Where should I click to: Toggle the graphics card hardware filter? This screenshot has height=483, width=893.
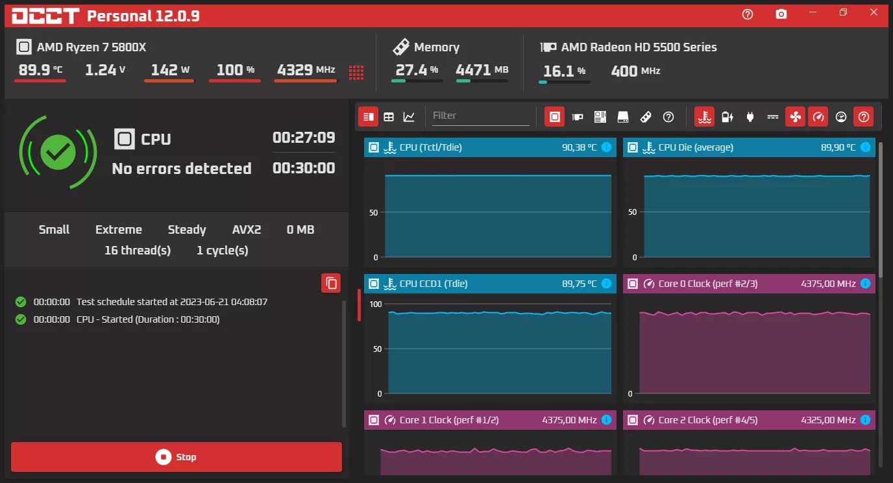point(578,117)
